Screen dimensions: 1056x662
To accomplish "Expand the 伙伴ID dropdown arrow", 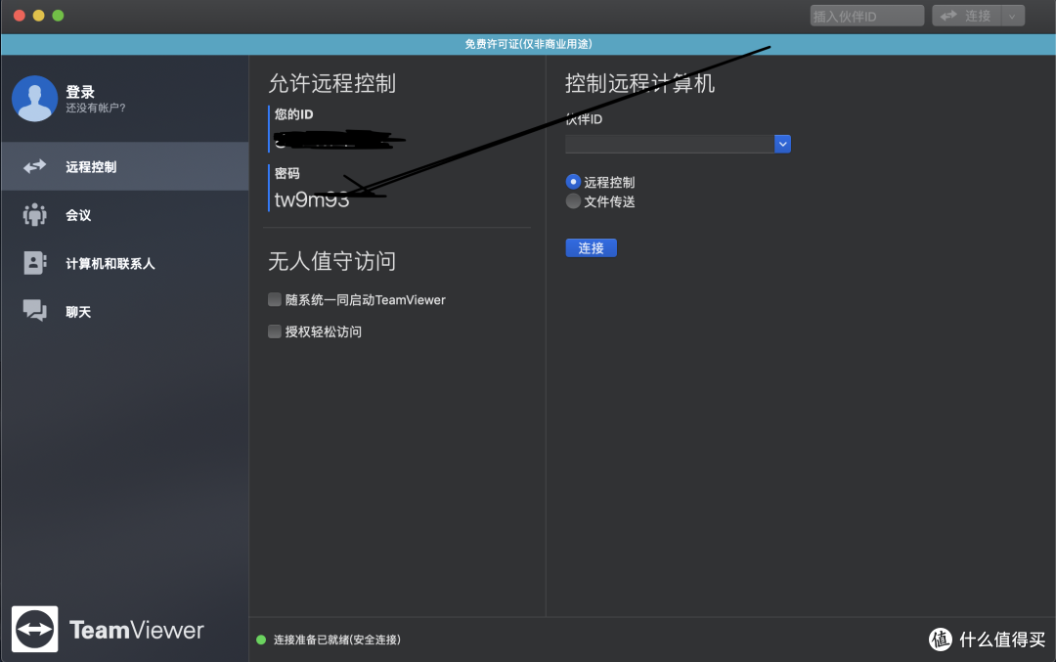I will click(x=782, y=144).
